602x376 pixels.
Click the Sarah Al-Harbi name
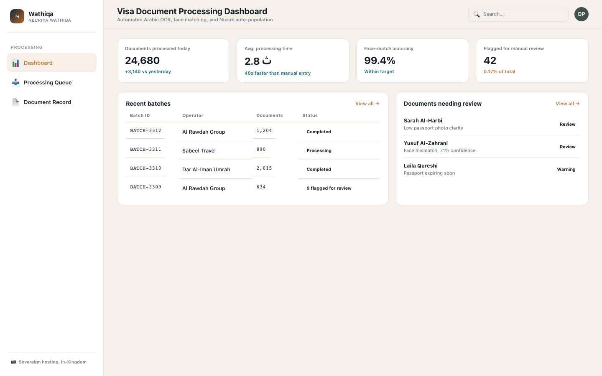[423, 121]
